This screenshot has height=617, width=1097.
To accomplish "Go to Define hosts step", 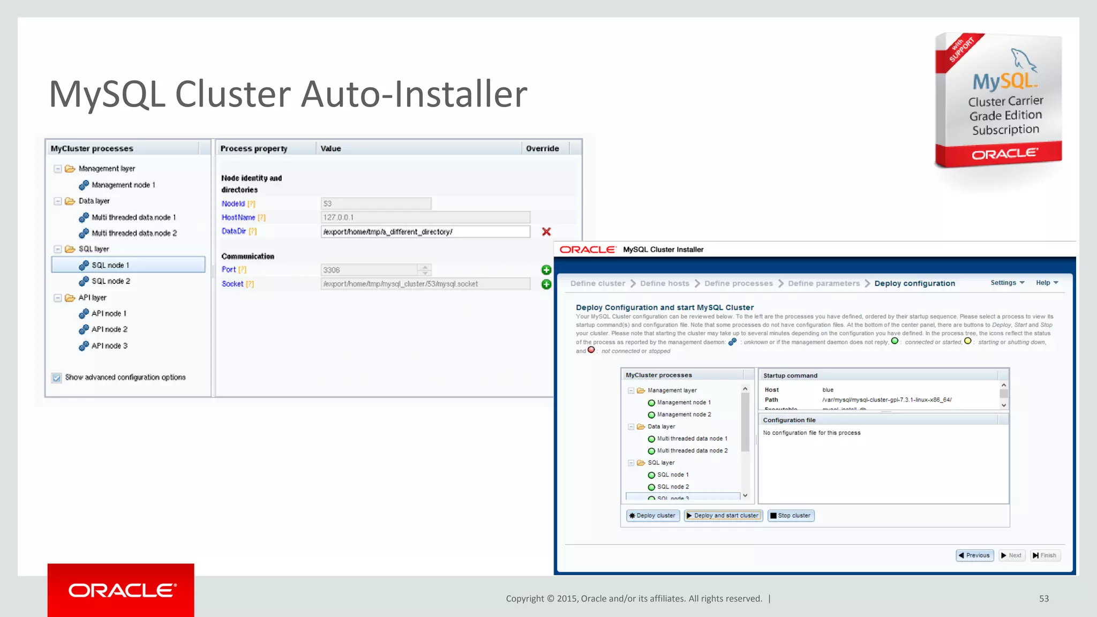I will click(x=664, y=283).
